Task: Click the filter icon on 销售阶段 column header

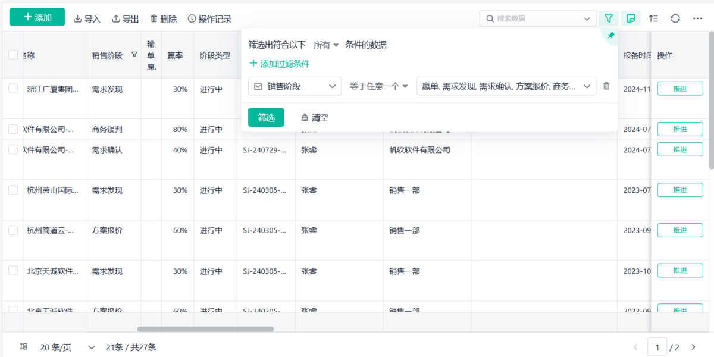Action: tap(134, 55)
